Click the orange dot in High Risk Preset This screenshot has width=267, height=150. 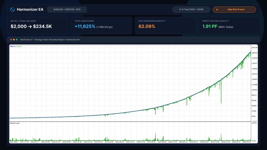tap(217, 9)
